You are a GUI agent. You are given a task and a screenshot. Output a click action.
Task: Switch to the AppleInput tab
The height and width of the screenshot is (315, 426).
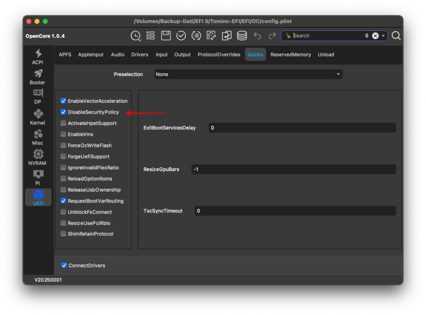coord(91,55)
